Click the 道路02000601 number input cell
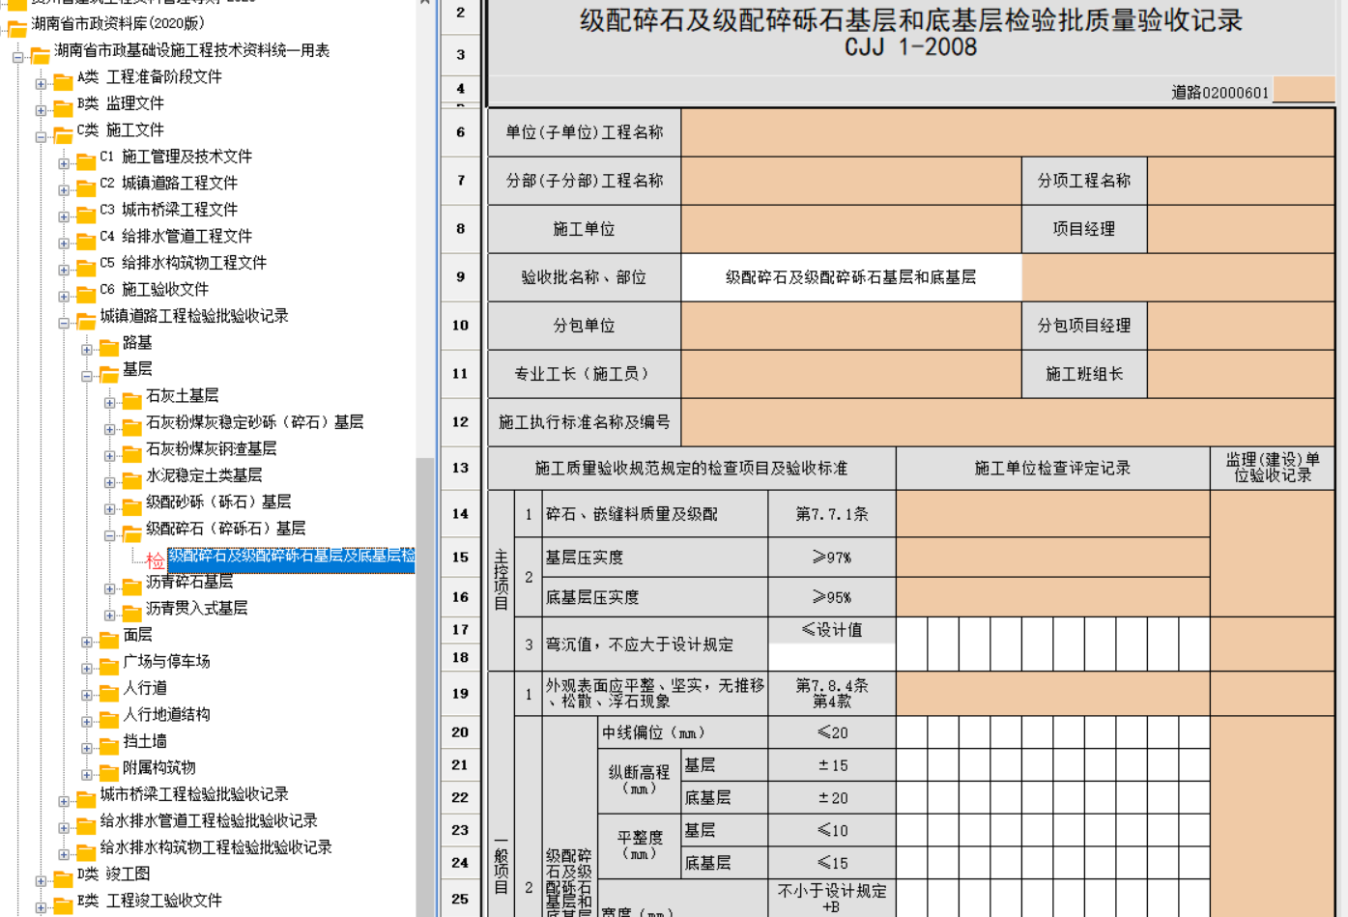The height and width of the screenshot is (917, 1348). tap(1304, 91)
